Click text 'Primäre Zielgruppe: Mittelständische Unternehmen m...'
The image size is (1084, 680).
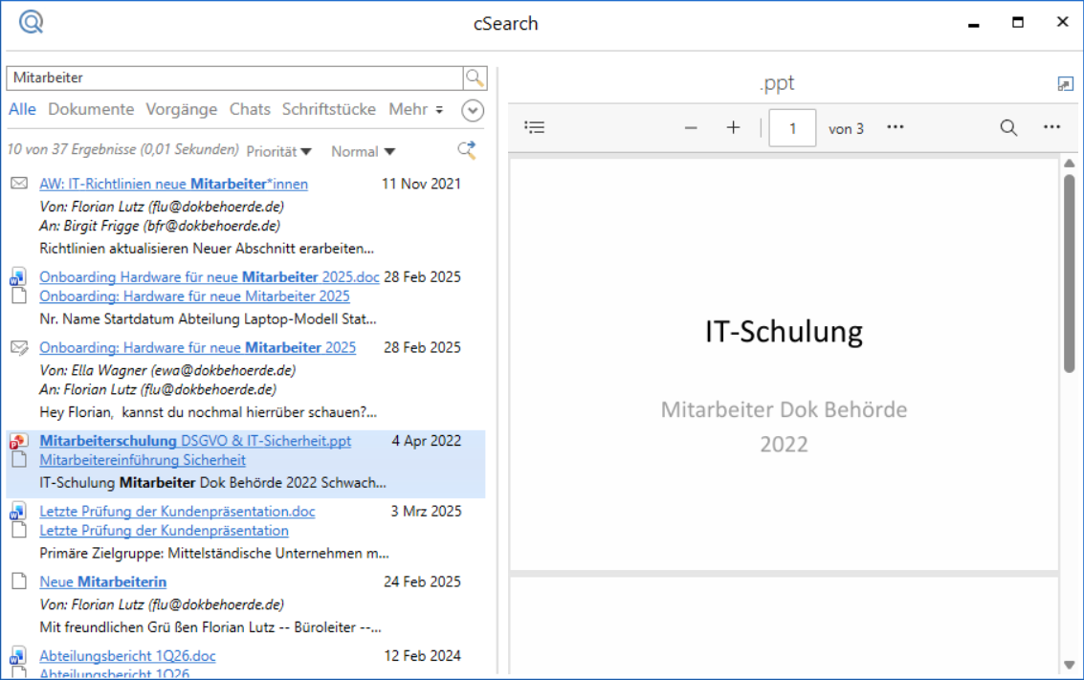214,554
